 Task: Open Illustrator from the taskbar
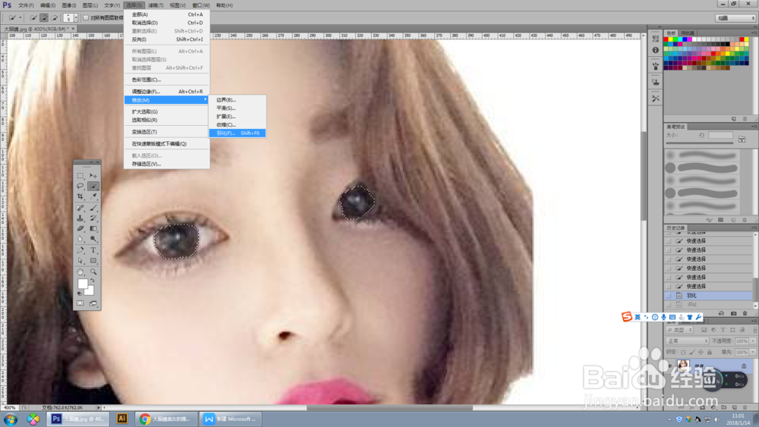121,419
